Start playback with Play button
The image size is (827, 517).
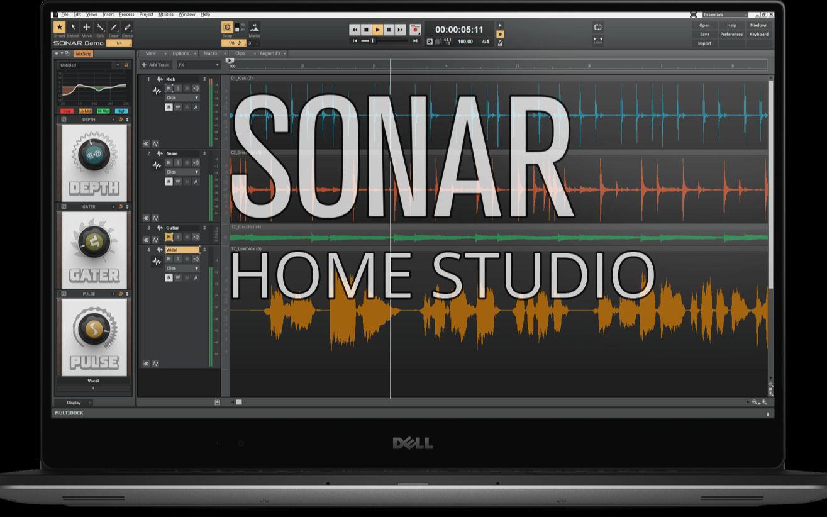pos(377,30)
